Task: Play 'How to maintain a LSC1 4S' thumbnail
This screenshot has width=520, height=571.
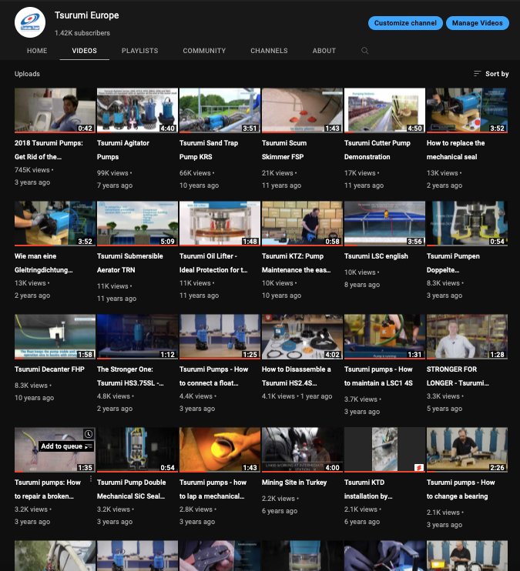Action: (384, 336)
